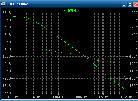Screen dimensions: 138x101
Task: Click the -9dB magnitude axis label
Action: [7, 78]
